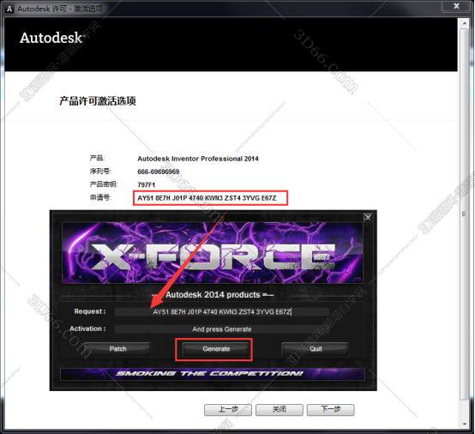Image resolution: width=475 pixels, height=434 pixels.
Task: Select the request code AY51 8E7H text
Action: coord(207,198)
